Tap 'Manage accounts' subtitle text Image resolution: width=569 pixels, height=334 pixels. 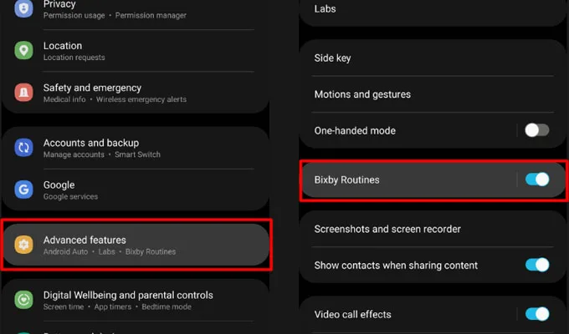pos(74,154)
